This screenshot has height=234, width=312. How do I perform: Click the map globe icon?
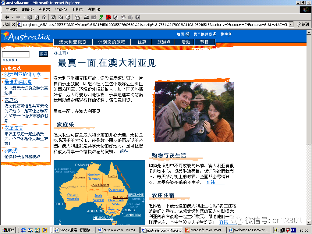187,34
